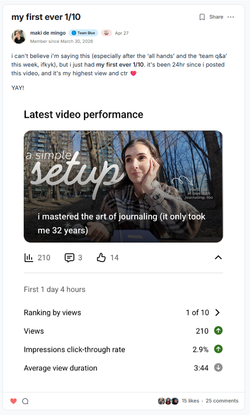This screenshot has height=415, width=250.
Task: Click the badge icon next to Team Blue
Action: (x=106, y=33)
